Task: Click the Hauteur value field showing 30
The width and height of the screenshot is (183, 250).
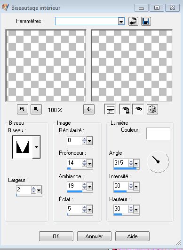Action: pos(121,209)
